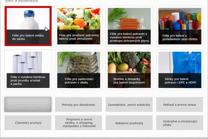This screenshot has width=208, height=139.
Task: Click the hlavní breadcrumb link
Action: (9, 1)
